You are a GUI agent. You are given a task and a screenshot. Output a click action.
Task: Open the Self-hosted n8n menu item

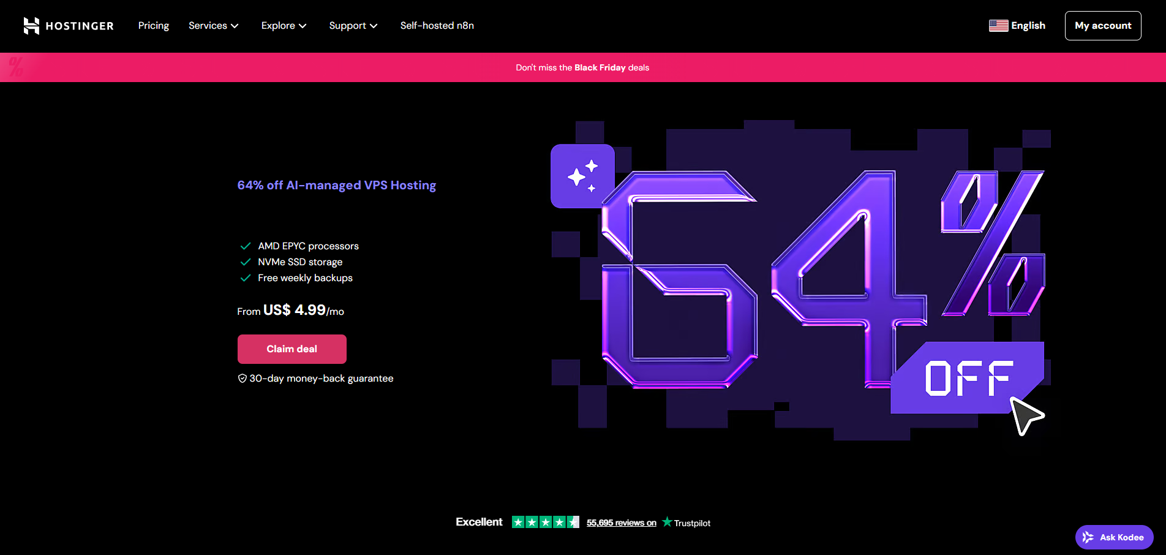[x=437, y=26]
